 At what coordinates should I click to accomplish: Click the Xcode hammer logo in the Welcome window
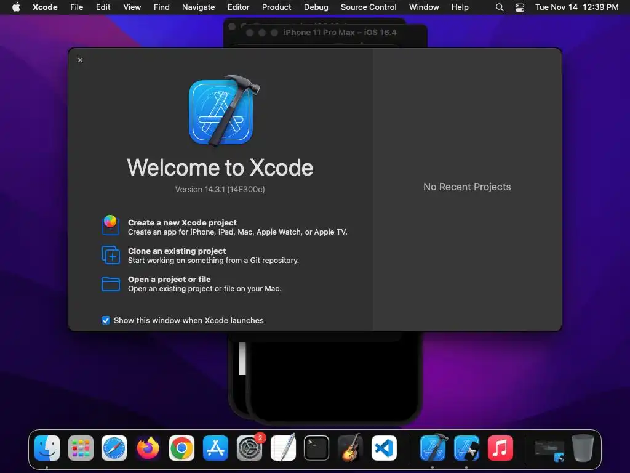tap(224, 111)
